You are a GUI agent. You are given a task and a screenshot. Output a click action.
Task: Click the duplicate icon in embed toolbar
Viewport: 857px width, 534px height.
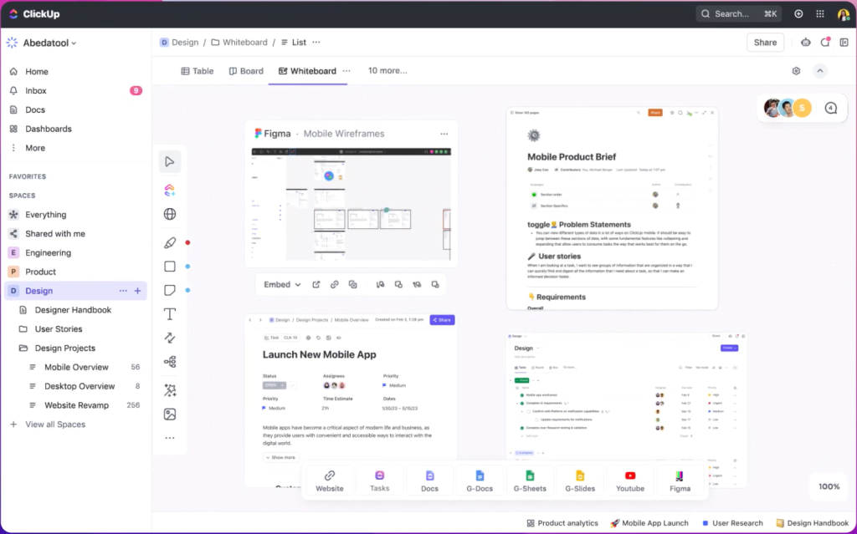(352, 284)
